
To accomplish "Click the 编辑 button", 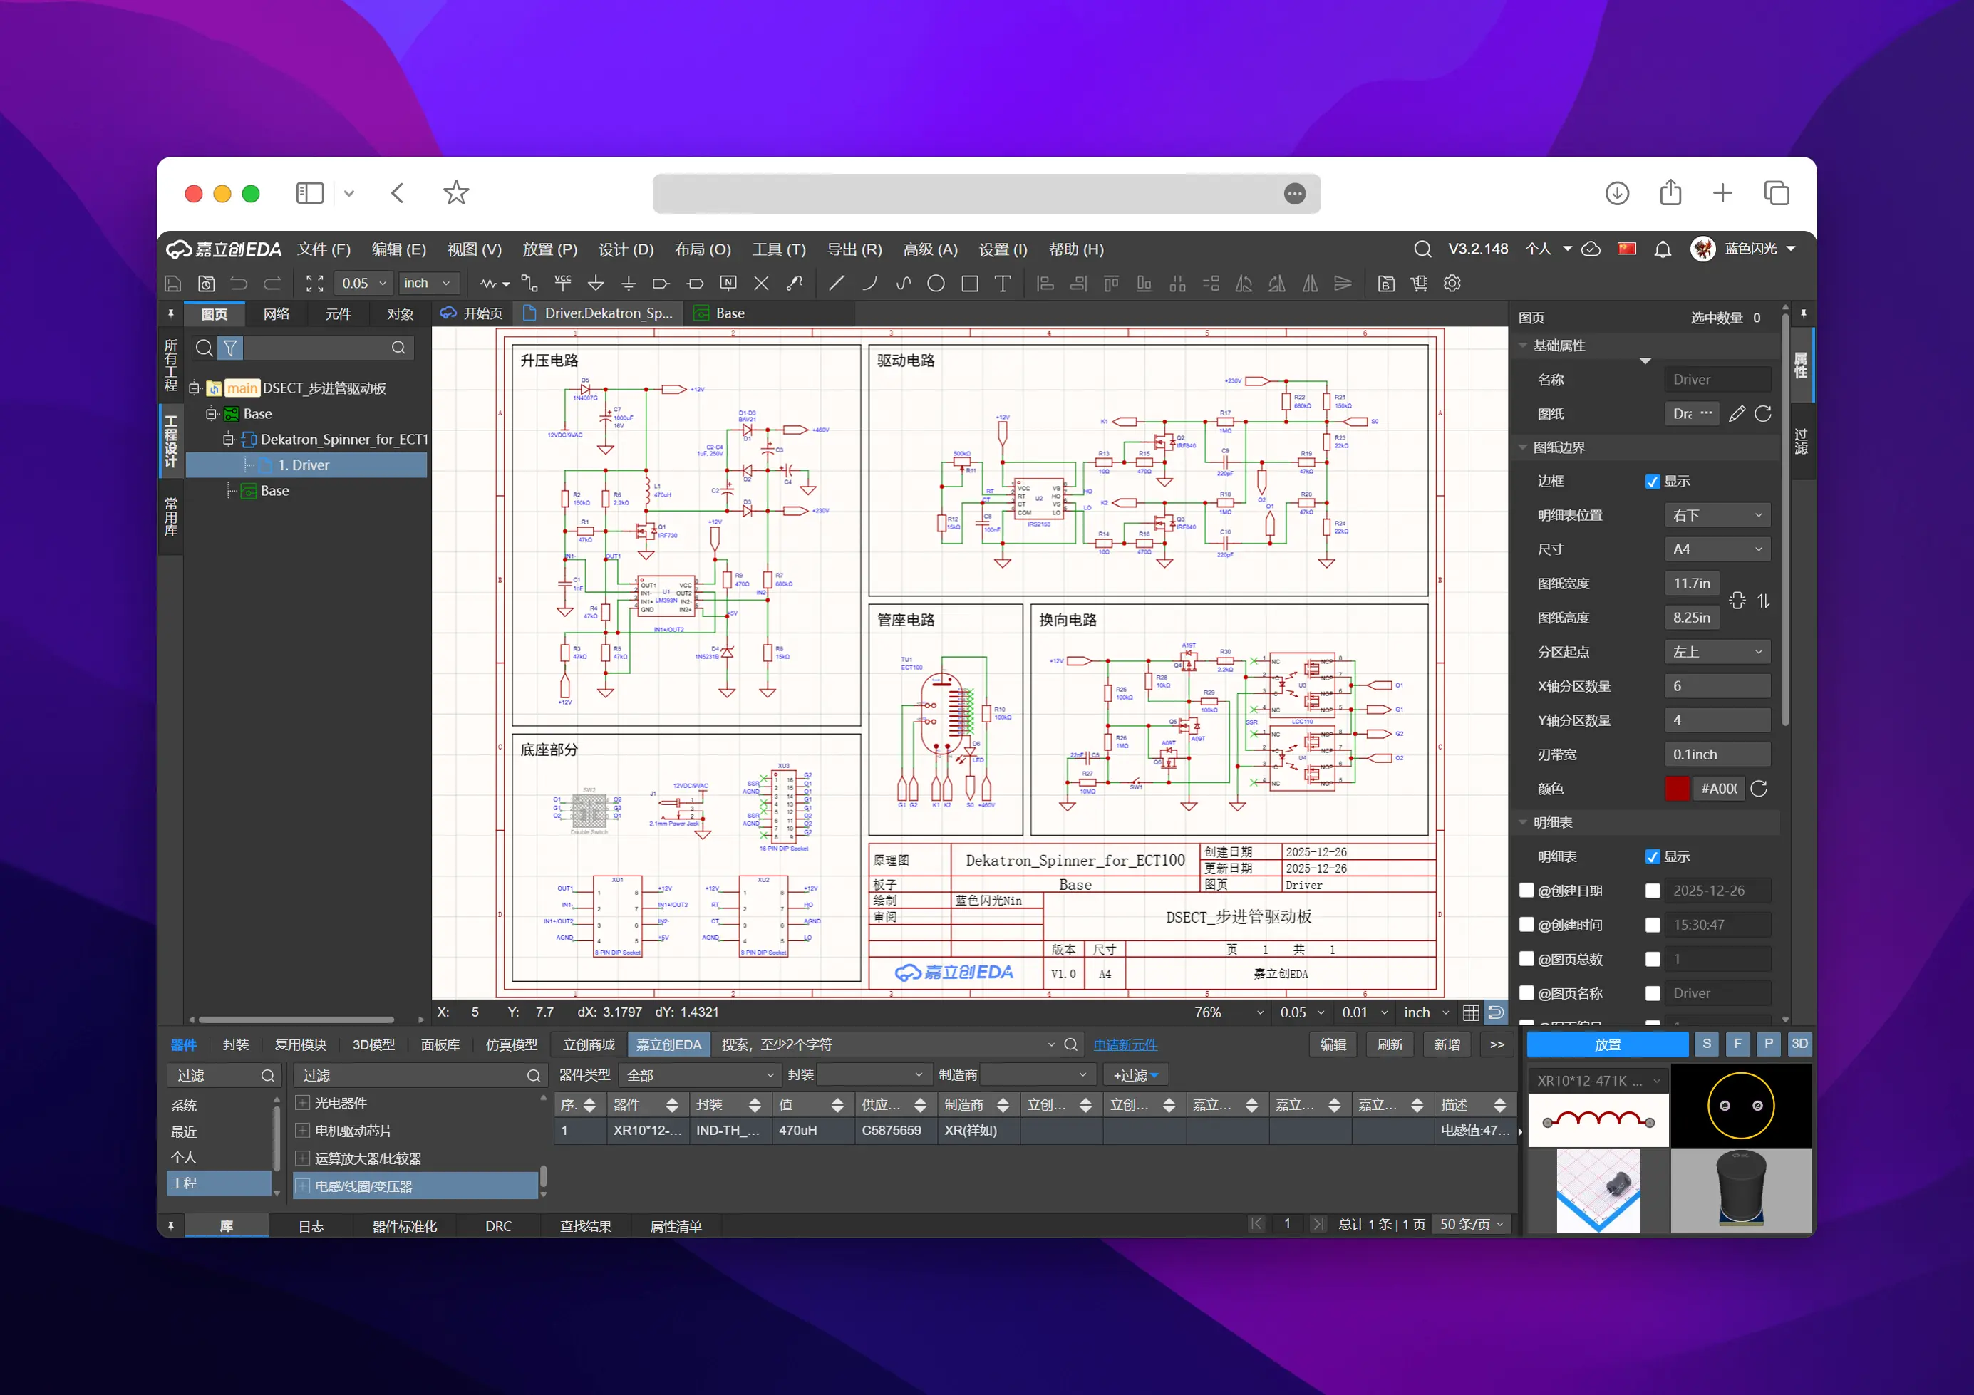I will pyautogui.click(x=1333, y=1044).
